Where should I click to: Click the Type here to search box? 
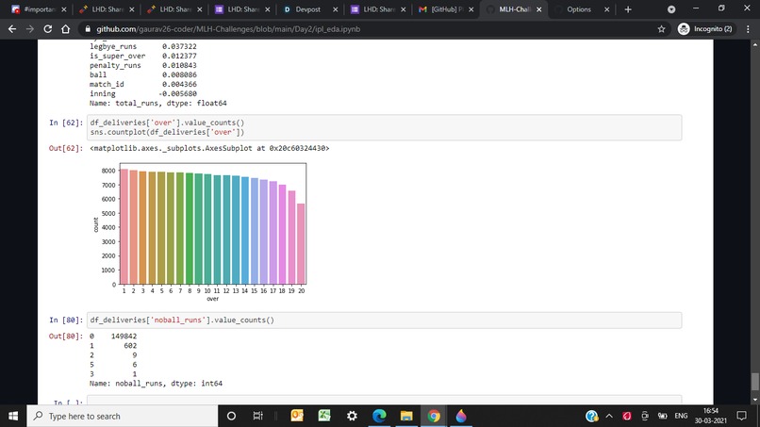[123, 416]
